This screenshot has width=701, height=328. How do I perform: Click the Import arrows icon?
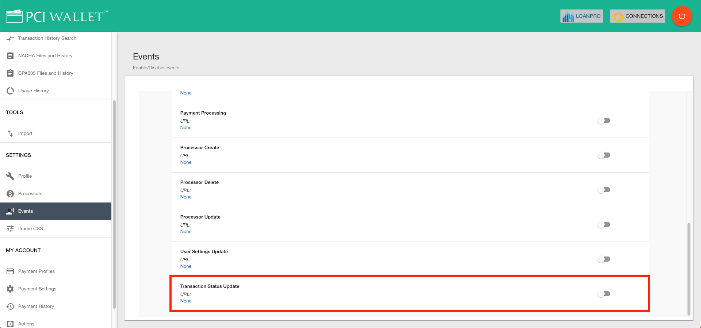(10, 133)
